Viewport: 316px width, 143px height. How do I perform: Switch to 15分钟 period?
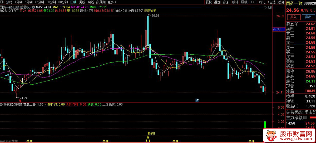39,2
